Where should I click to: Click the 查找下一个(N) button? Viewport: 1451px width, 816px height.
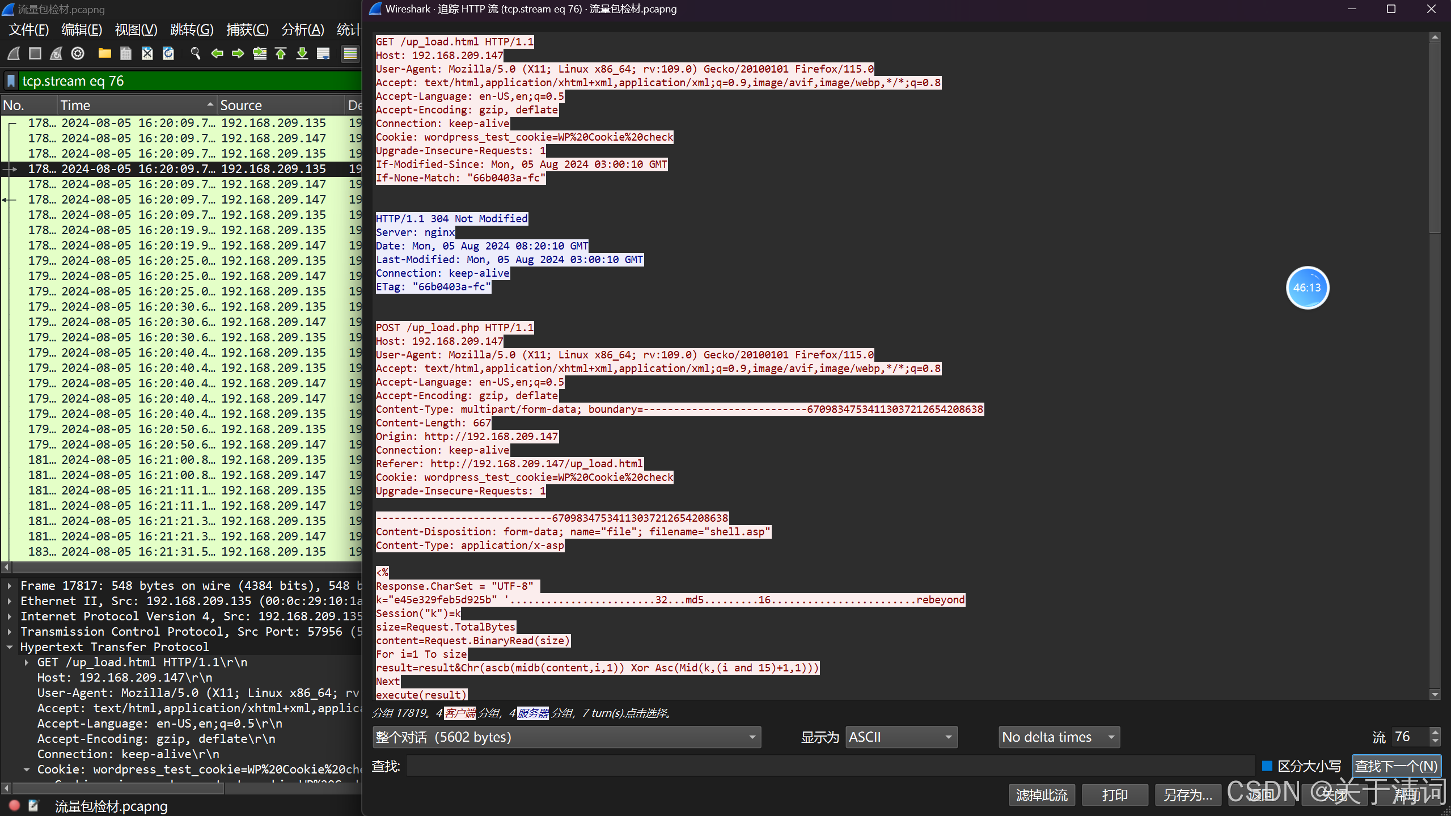pos(1396,766)
